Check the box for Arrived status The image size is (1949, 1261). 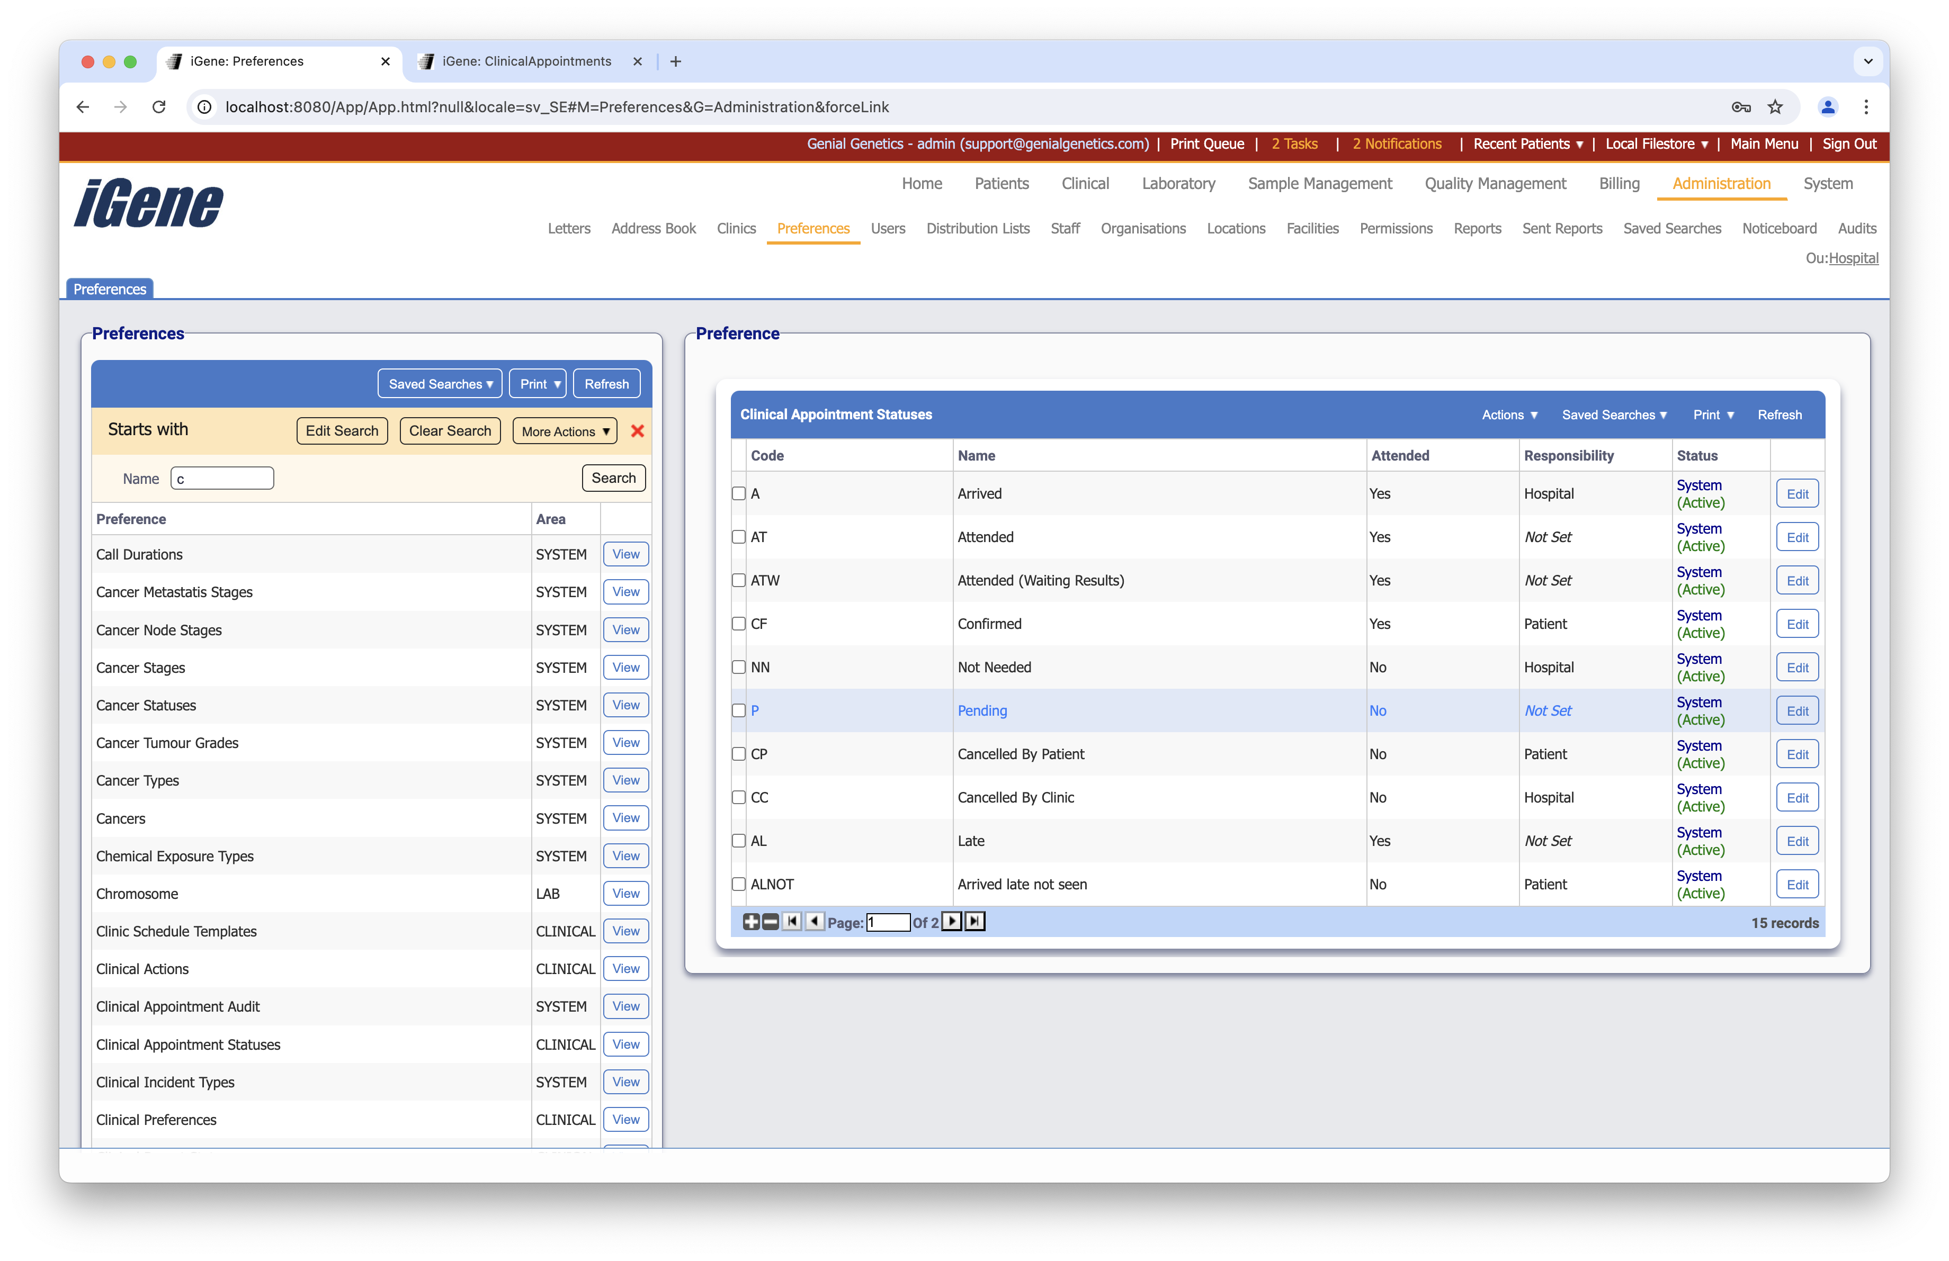[x=739, y=493]
